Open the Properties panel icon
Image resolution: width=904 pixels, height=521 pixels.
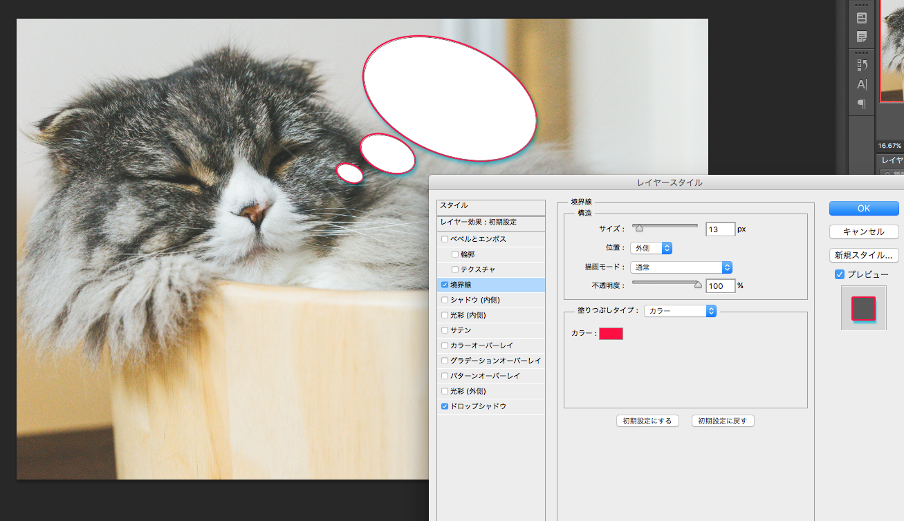(862, 18)
